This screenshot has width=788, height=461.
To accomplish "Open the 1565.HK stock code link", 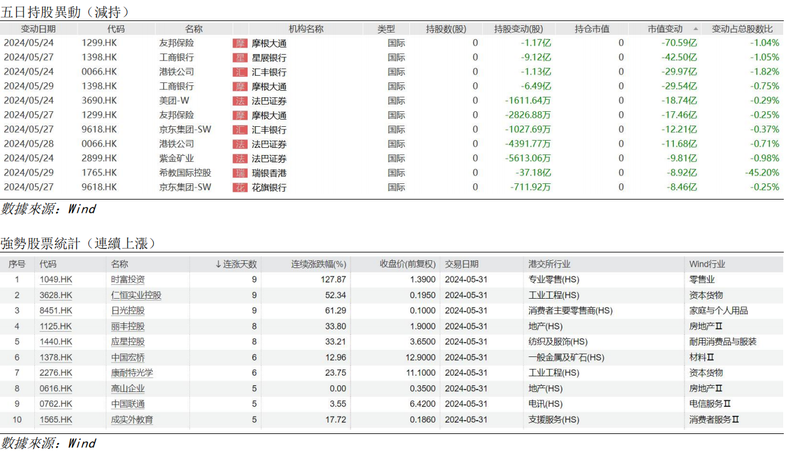I will (x=56, y=420).
